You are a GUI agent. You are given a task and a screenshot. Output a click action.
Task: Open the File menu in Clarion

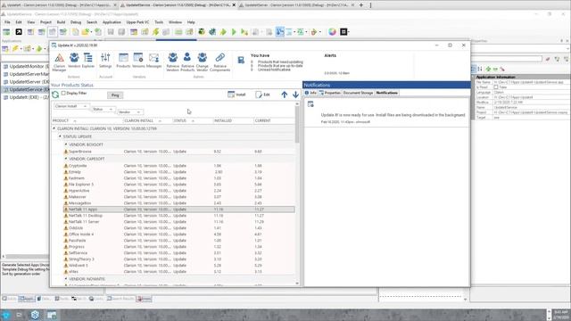[7, 22]
